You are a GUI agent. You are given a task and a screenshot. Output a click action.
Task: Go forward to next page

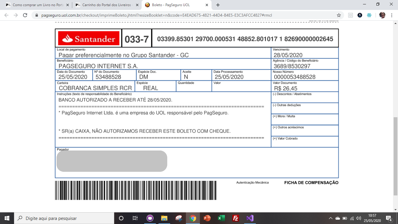click(16, 15)
